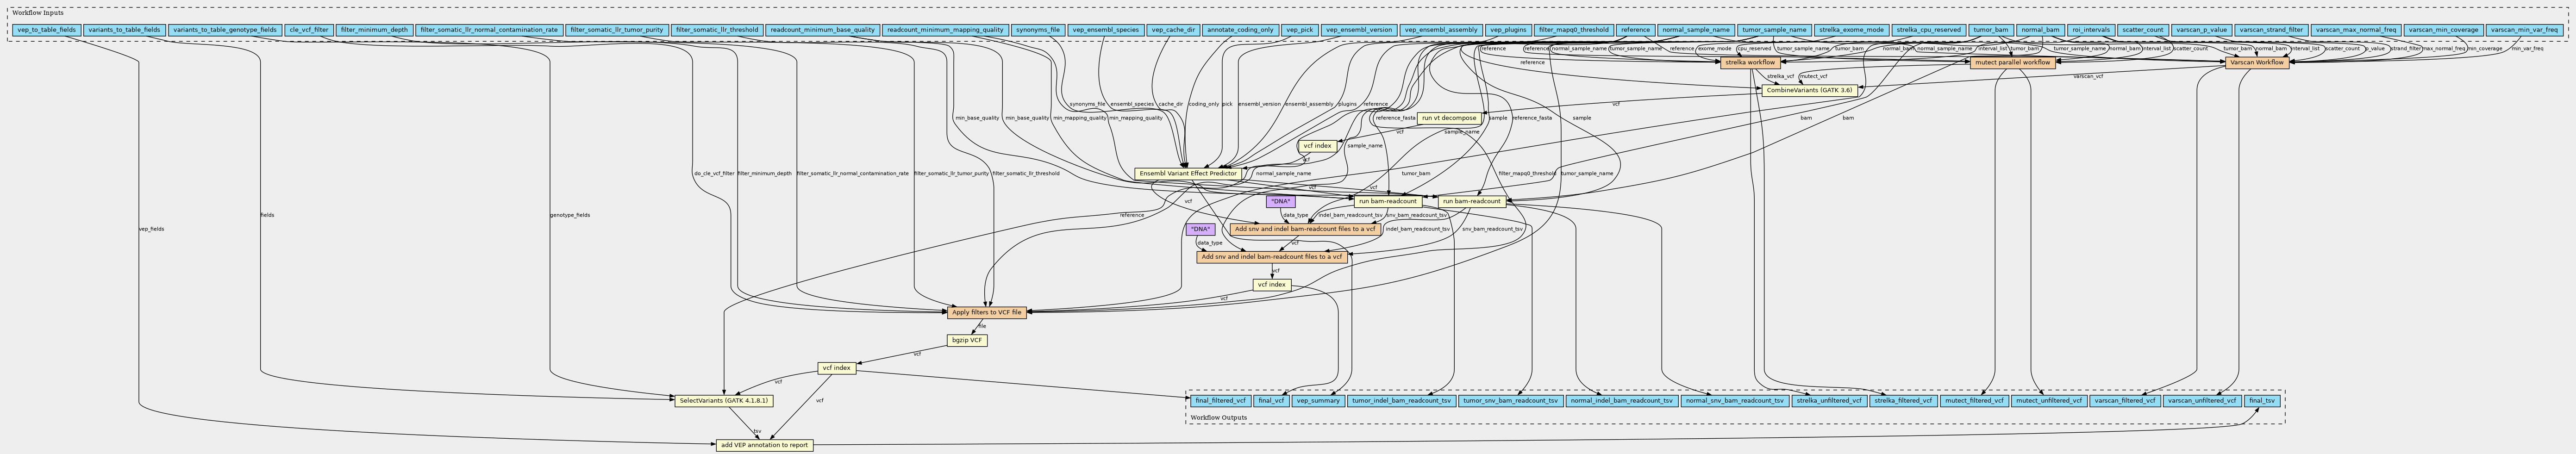
Task: Select the vep_cache_dir input node
Action: point(1174,30)
